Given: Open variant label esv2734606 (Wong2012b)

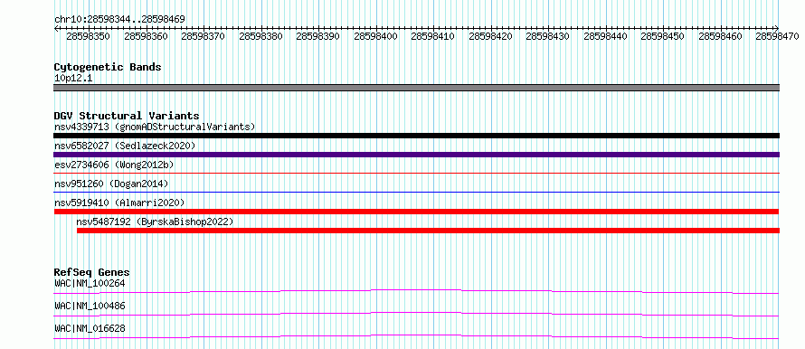Looking at the screenshot, I should (x=114, y=165).
